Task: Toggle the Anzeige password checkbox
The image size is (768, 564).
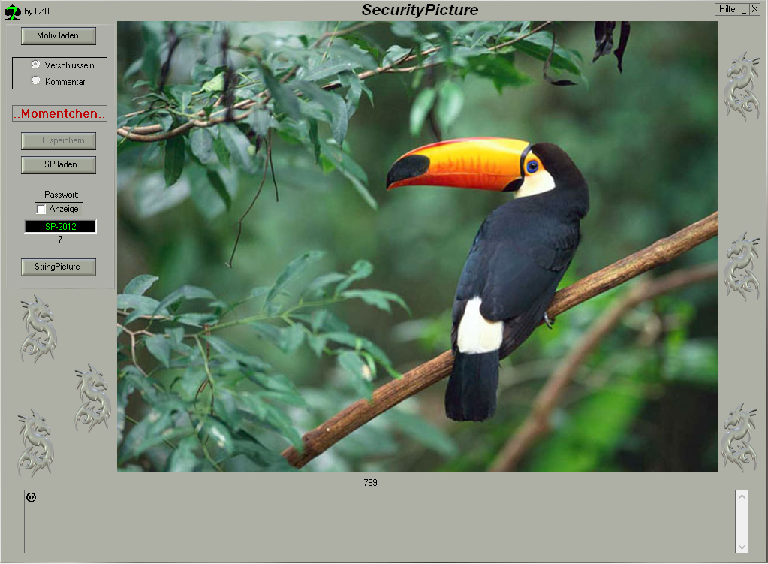Action: 41,210
